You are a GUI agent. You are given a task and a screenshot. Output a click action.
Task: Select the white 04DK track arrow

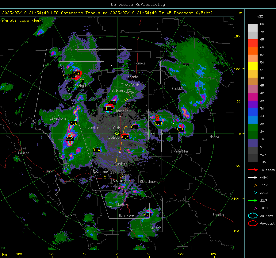pos(253,177)
